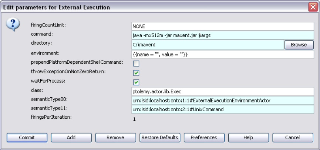
Task: Click the Browse button for directory
Action: (299, 45)
